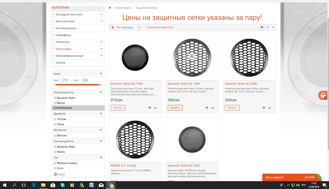Image resolution: width=329 pixels, height=189 pixels.
Task: Open Task View on taskbar
Action: tap(24, 185)
